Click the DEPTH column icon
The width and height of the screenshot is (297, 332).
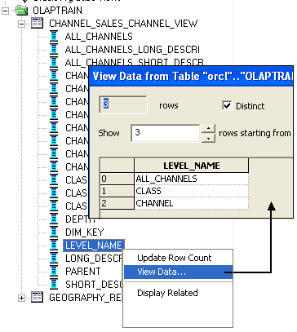point(54,219)
